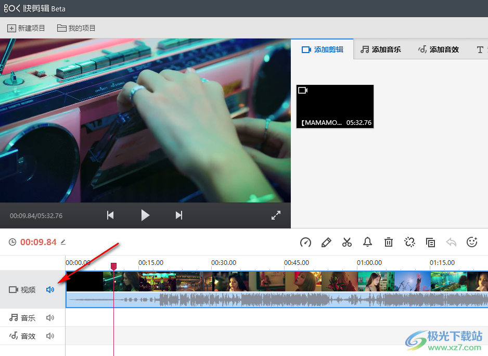Delete the selected clip with the trash icon
Image resolution: width=488 pixels, height=356 pixels.
(389, 243)
